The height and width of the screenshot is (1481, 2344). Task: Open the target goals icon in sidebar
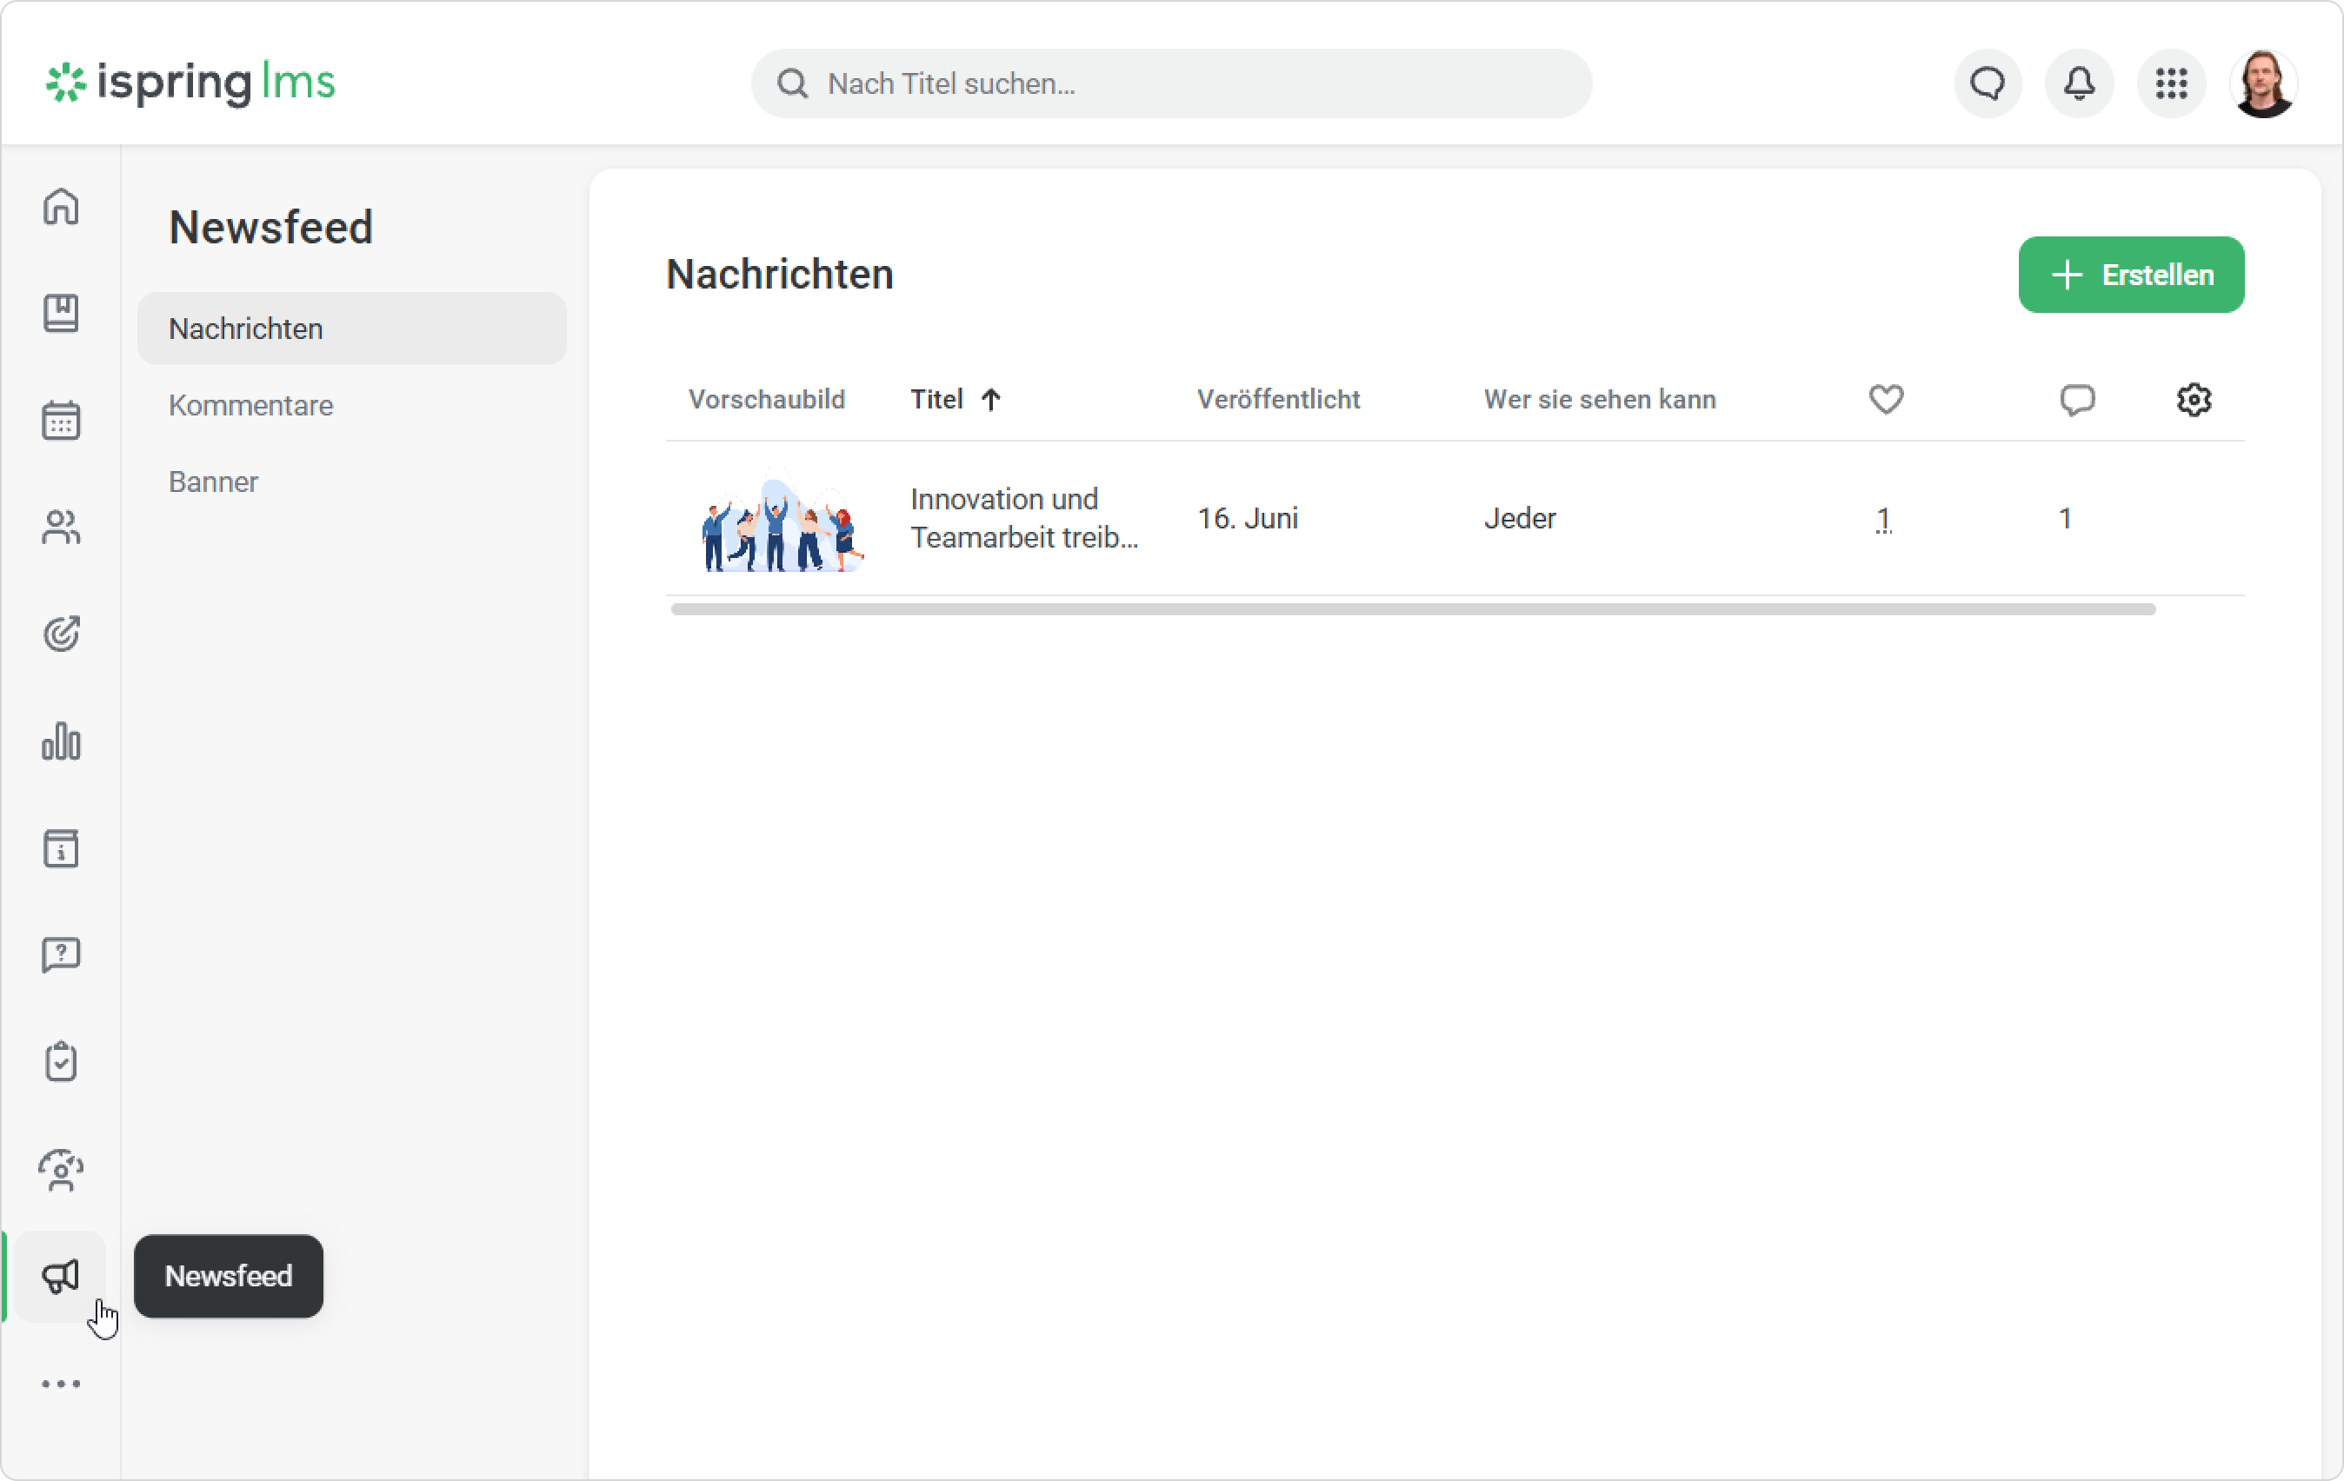point(60,634)
